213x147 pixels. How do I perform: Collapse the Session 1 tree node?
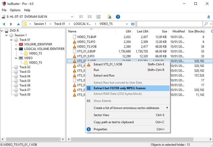[6, 35]
